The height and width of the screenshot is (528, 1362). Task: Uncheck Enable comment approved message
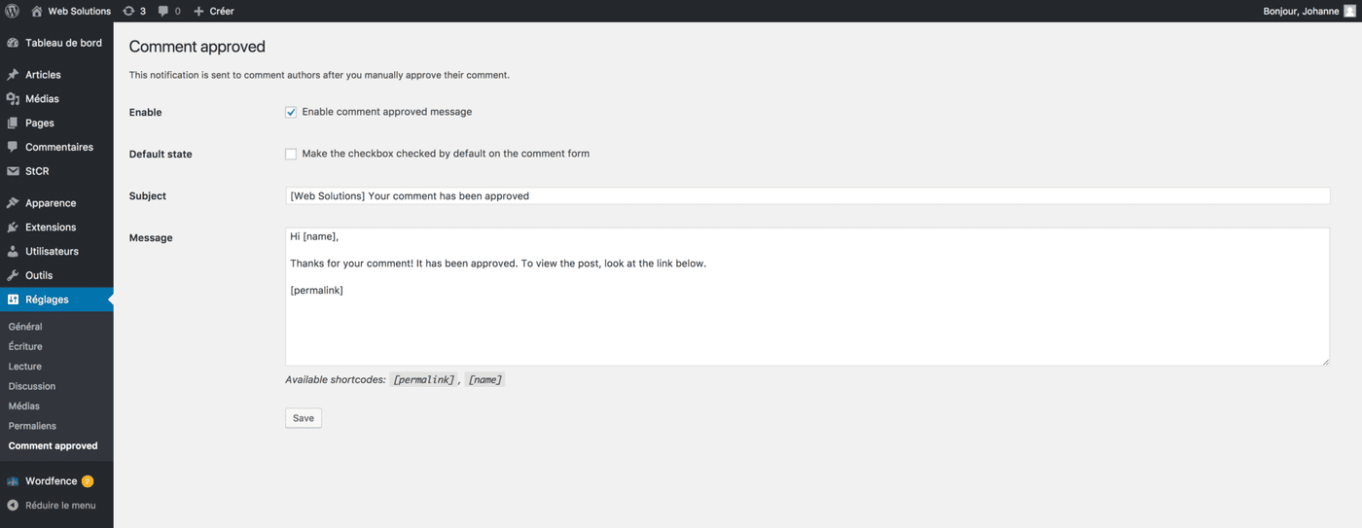tap(291, 112)
